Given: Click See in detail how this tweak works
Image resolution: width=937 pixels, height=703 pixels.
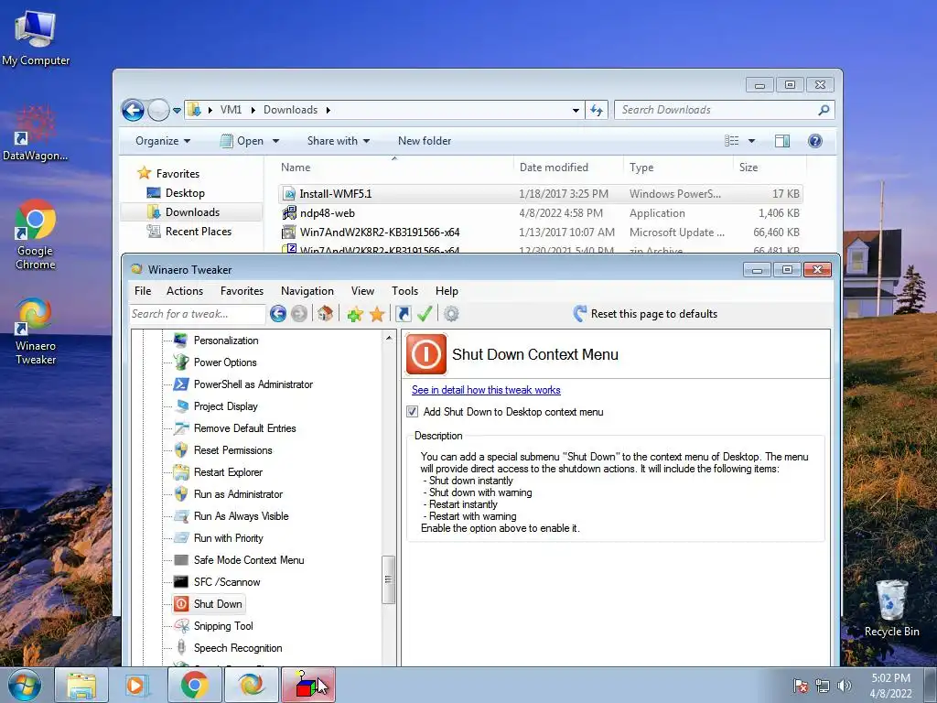Looking at the screenshot, I should click(486, 390).
